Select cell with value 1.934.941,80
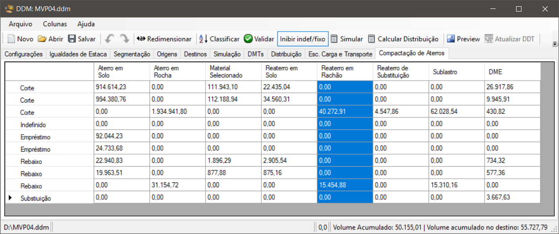 (x=177, y=111)
